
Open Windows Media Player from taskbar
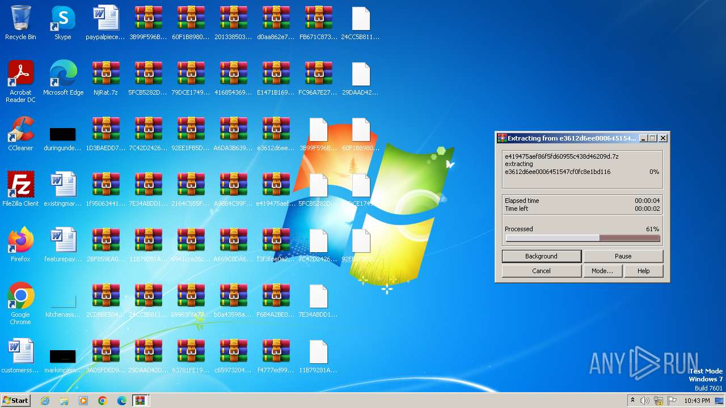(x=83, y=401)
